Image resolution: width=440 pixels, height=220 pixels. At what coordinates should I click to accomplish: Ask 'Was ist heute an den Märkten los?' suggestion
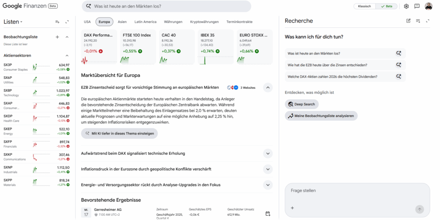(345, 53)
